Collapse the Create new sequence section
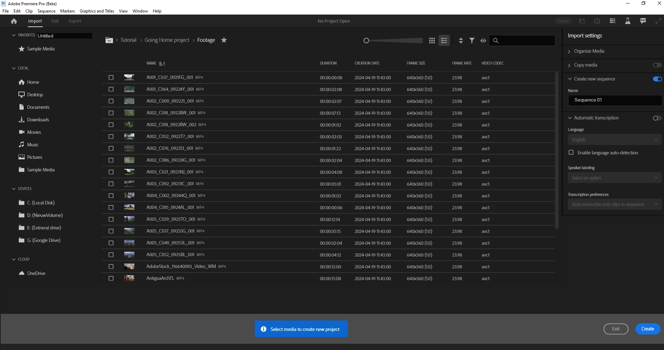Viewport: 664px width, 350px height. click(570, 79)
